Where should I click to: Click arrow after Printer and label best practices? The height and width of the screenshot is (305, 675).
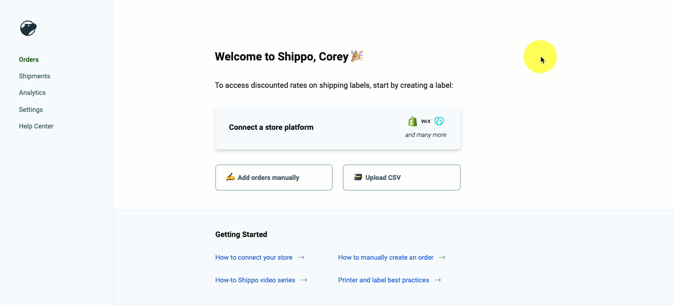(x=438, y=280)
